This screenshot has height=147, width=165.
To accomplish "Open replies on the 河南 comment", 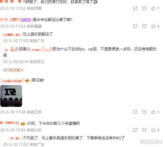I will pyautogui.click(x=144, y=8).
